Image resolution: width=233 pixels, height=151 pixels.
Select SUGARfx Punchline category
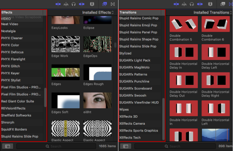140,82
